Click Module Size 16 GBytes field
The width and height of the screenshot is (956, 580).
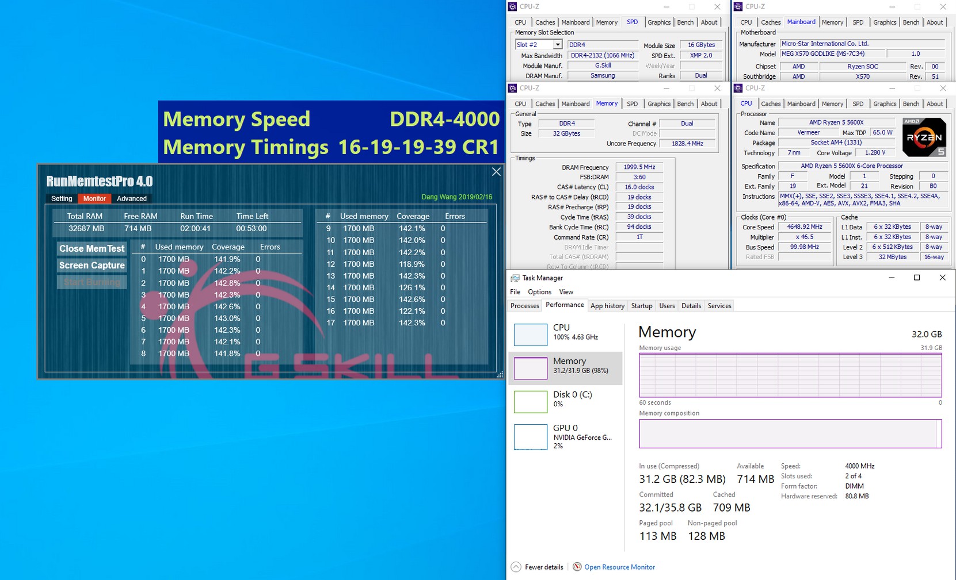click(701, 45)
